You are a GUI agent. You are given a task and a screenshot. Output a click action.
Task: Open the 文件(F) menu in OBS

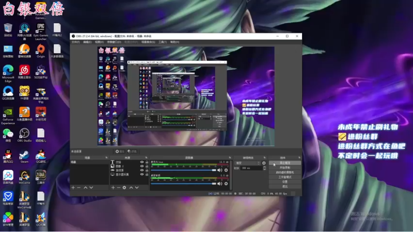point(75,42)
